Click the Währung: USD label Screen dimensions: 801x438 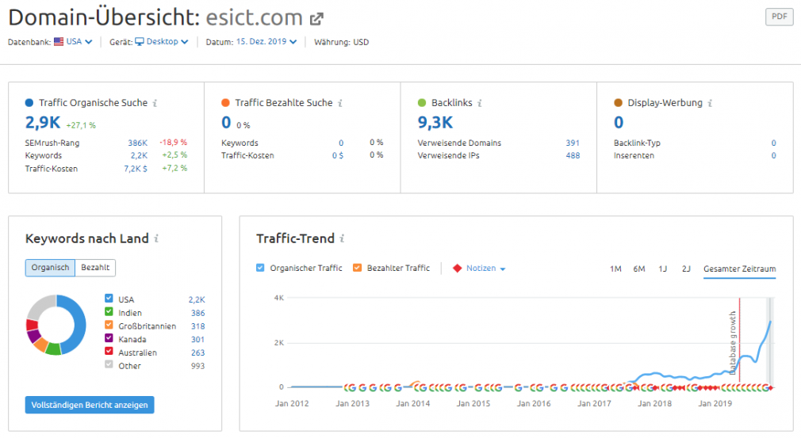tap(341, 42)
